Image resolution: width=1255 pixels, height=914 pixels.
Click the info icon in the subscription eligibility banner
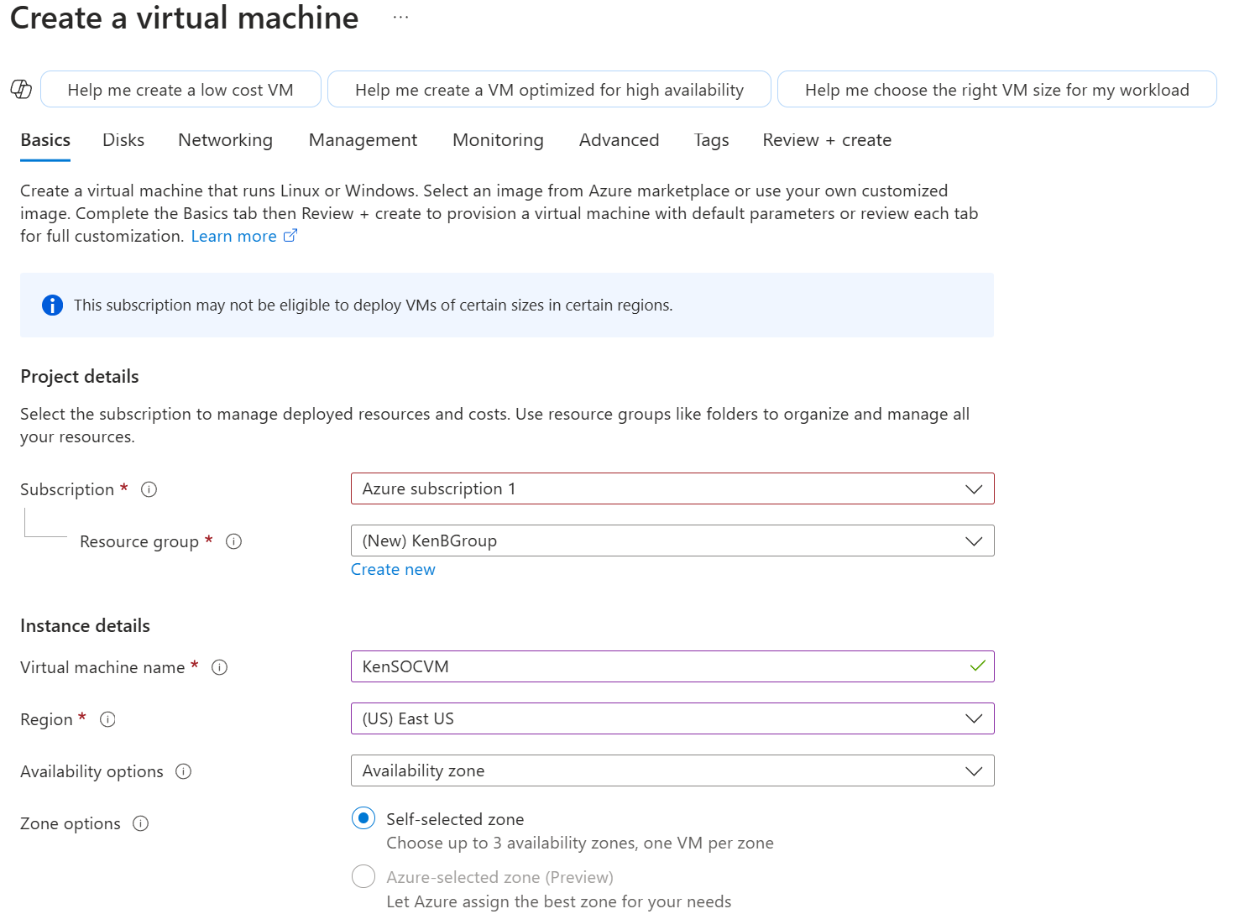(x=51, y=305)
